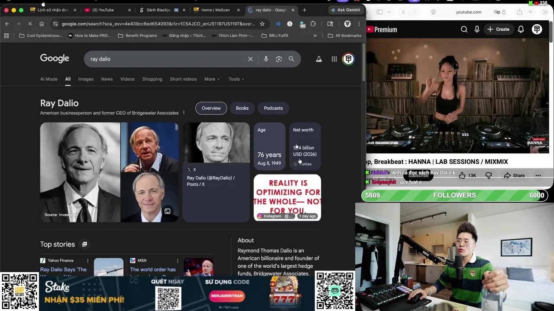Open Chrome home page button

point(42,24)
